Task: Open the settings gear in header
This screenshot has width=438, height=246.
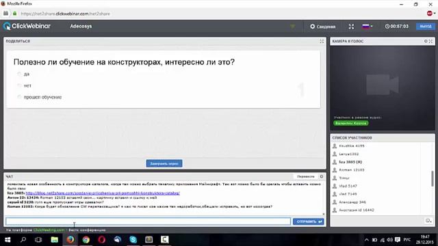Action: (x=312, y=26)
